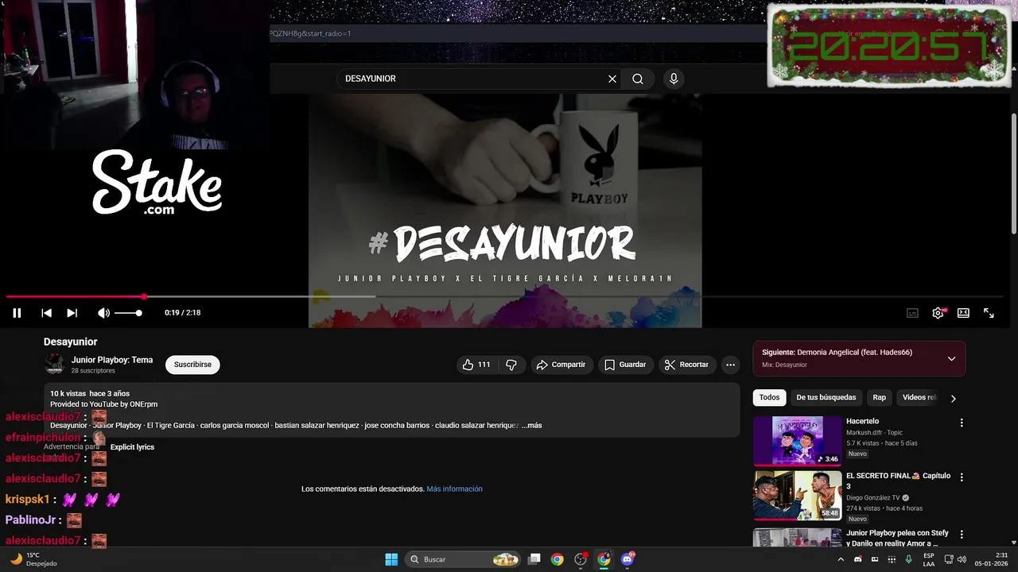Click Junior Playboy channel avatar
1018x572 pixels.
[x=54, y=365]
